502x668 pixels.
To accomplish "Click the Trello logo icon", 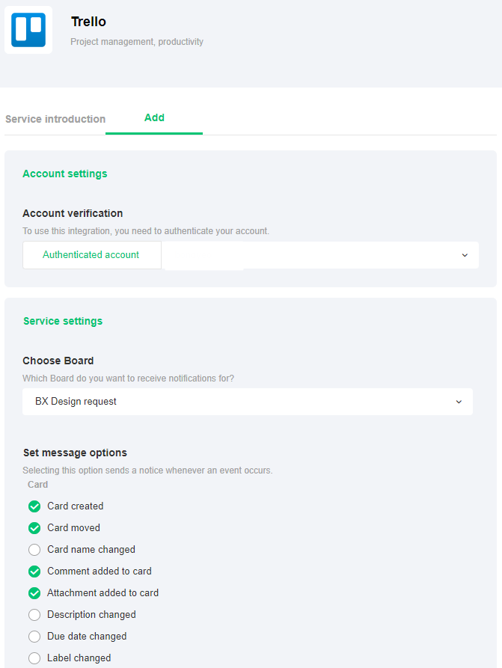I will pyautogui.click(x=28, y=30).
